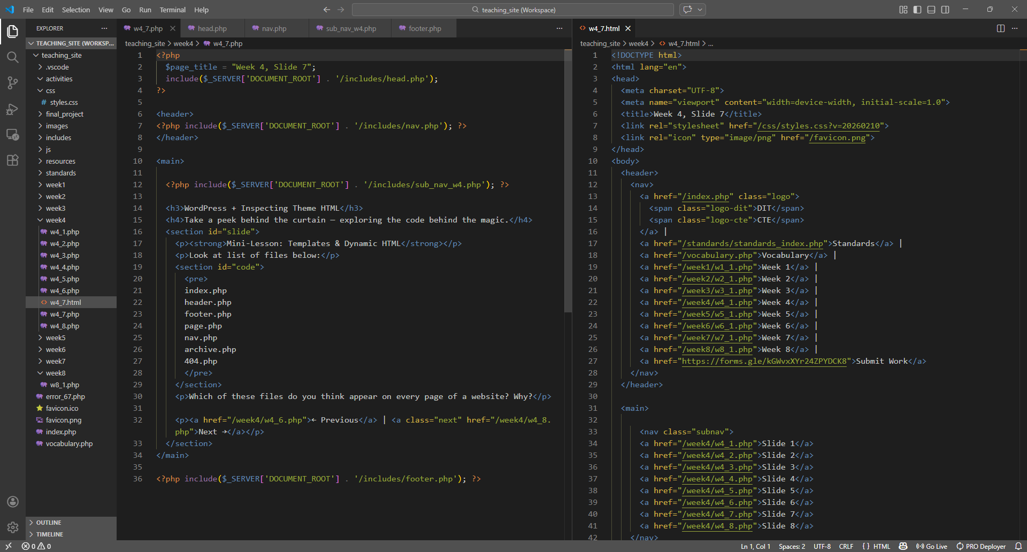This screenshot has height=552, width=1027.
Task: Toggle the bottom panel layout button
Action: 931,10
